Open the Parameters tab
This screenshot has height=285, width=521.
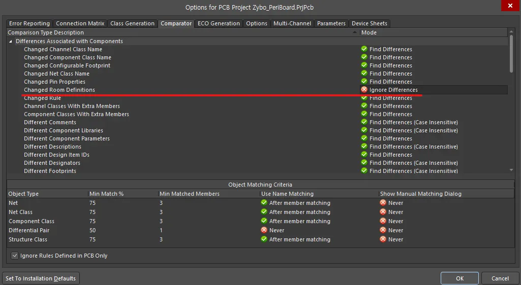331,23
